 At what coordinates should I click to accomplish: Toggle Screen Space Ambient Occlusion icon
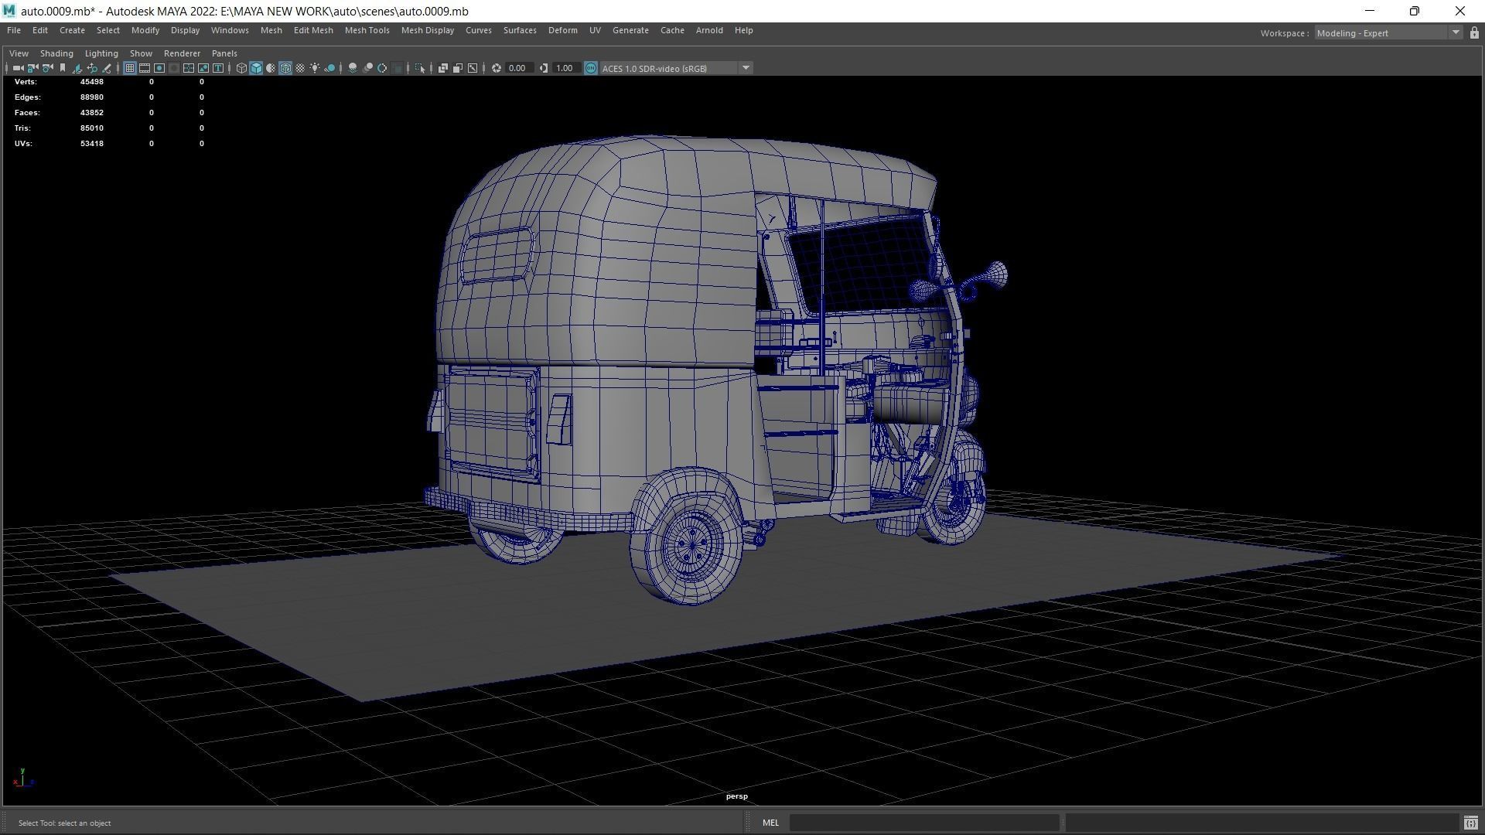coord(353,68)
